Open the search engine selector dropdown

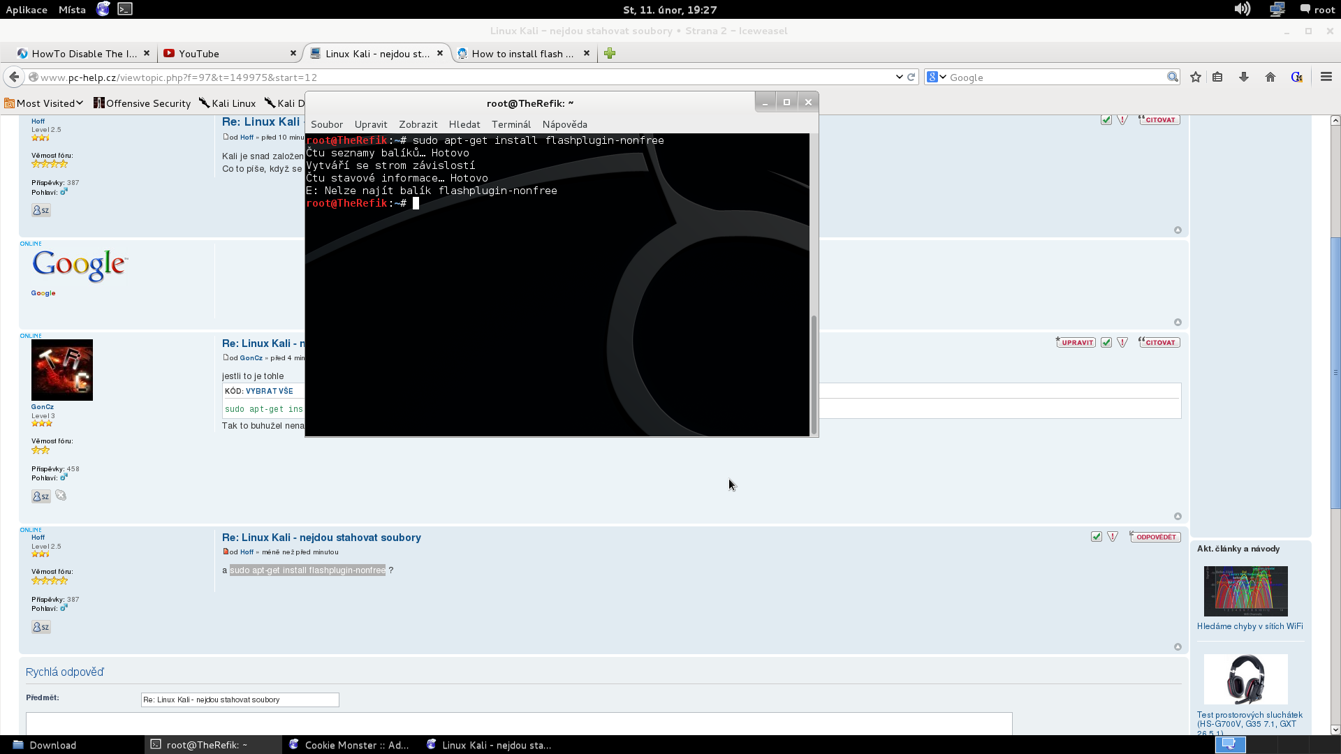936,77
